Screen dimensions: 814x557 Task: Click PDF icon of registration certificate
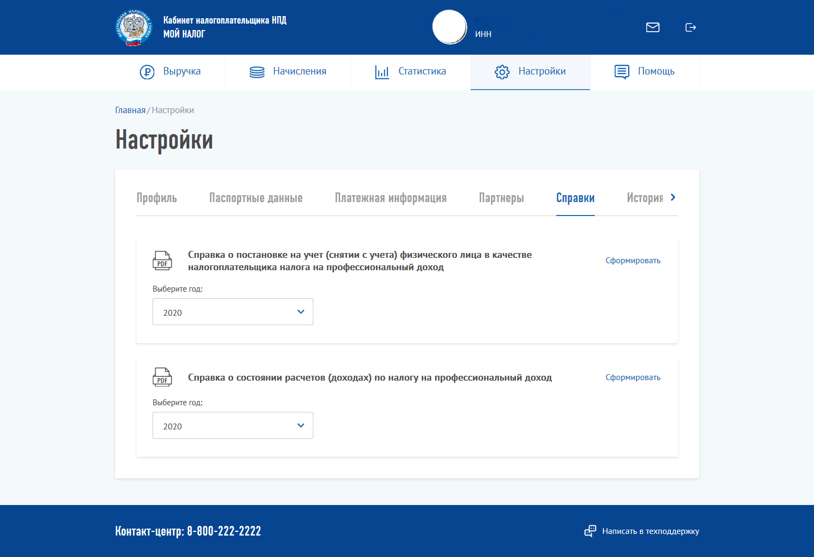click(162, 261)
